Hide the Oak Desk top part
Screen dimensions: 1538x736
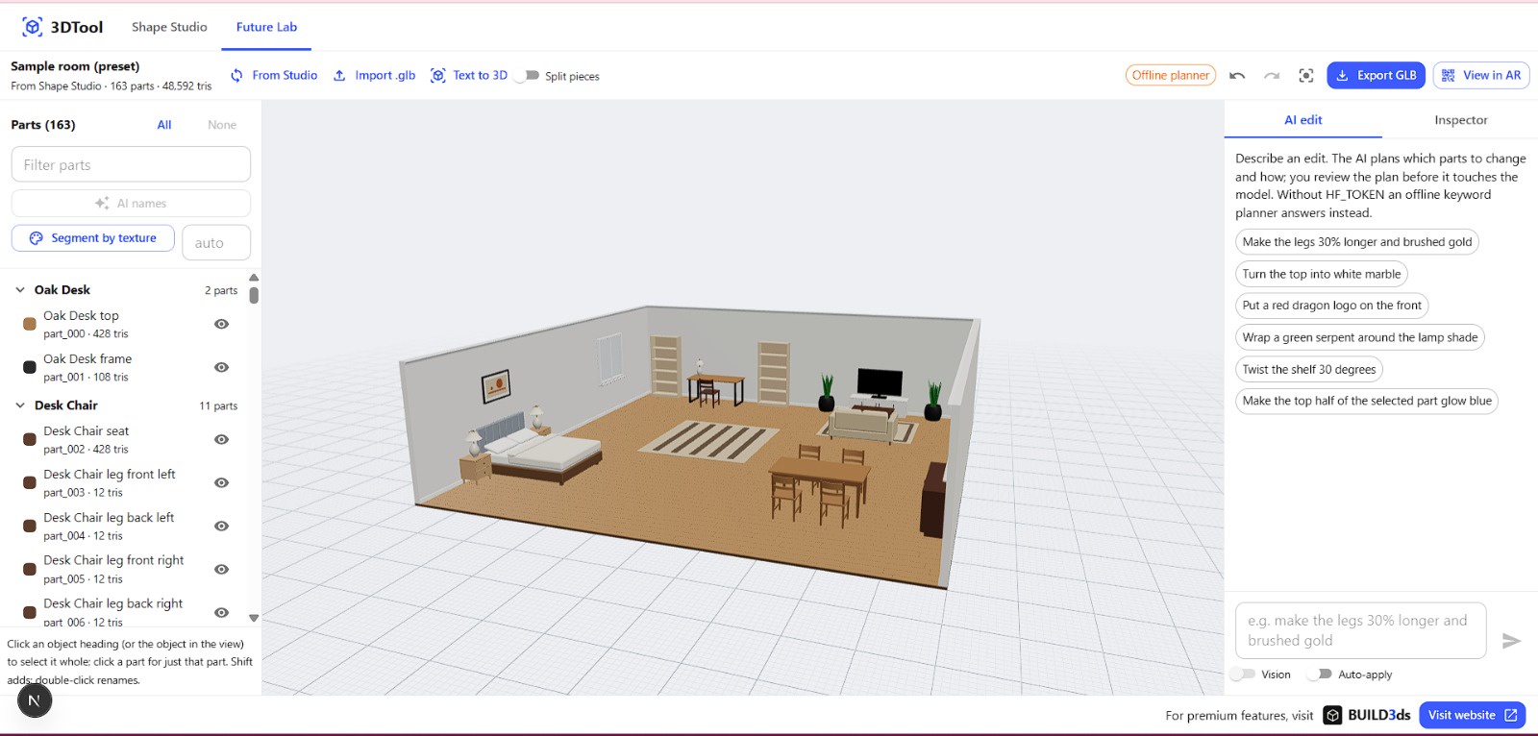tap(222, 325)
